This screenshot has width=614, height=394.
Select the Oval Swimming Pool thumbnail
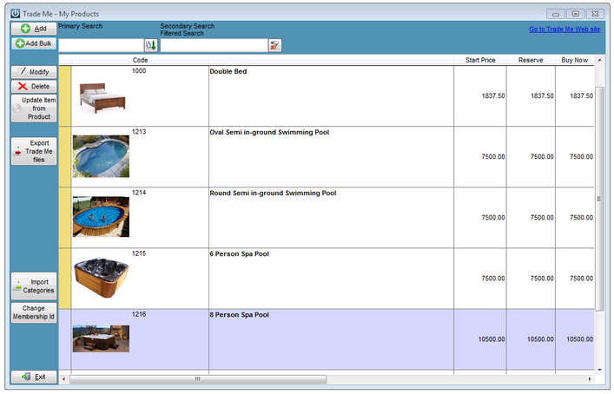pos(101,156)
